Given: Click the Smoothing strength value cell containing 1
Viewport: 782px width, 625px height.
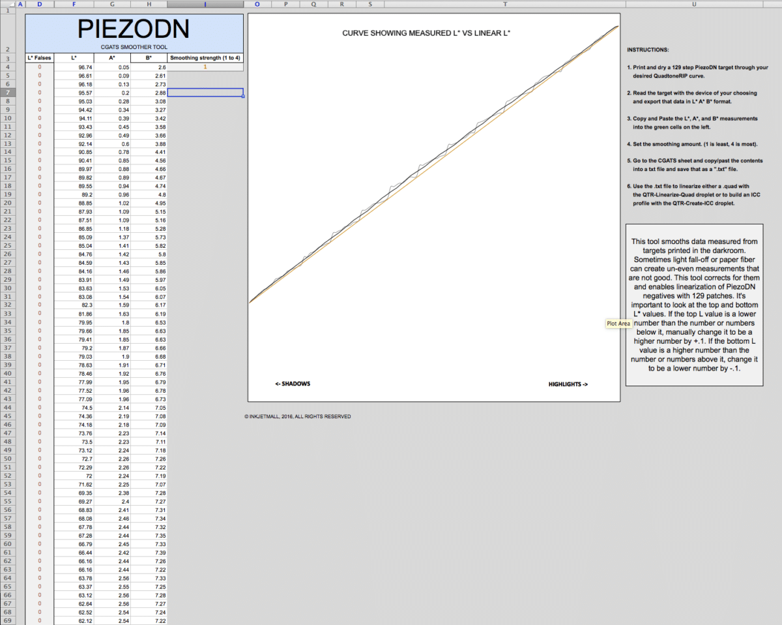Looking at the screenshot, I should click(x=205, y=67).
